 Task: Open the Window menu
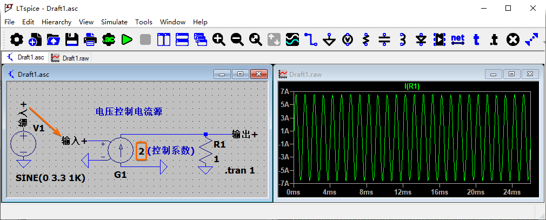pyautogui.click(x=172, y=22)
